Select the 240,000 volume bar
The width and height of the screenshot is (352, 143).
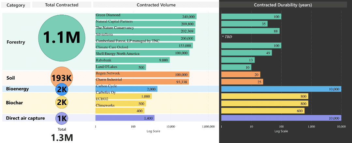[x=146, y=16]
